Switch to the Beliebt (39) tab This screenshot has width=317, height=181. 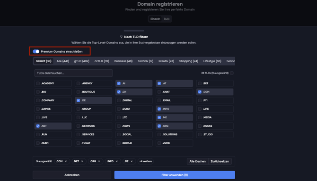[44, 61]
